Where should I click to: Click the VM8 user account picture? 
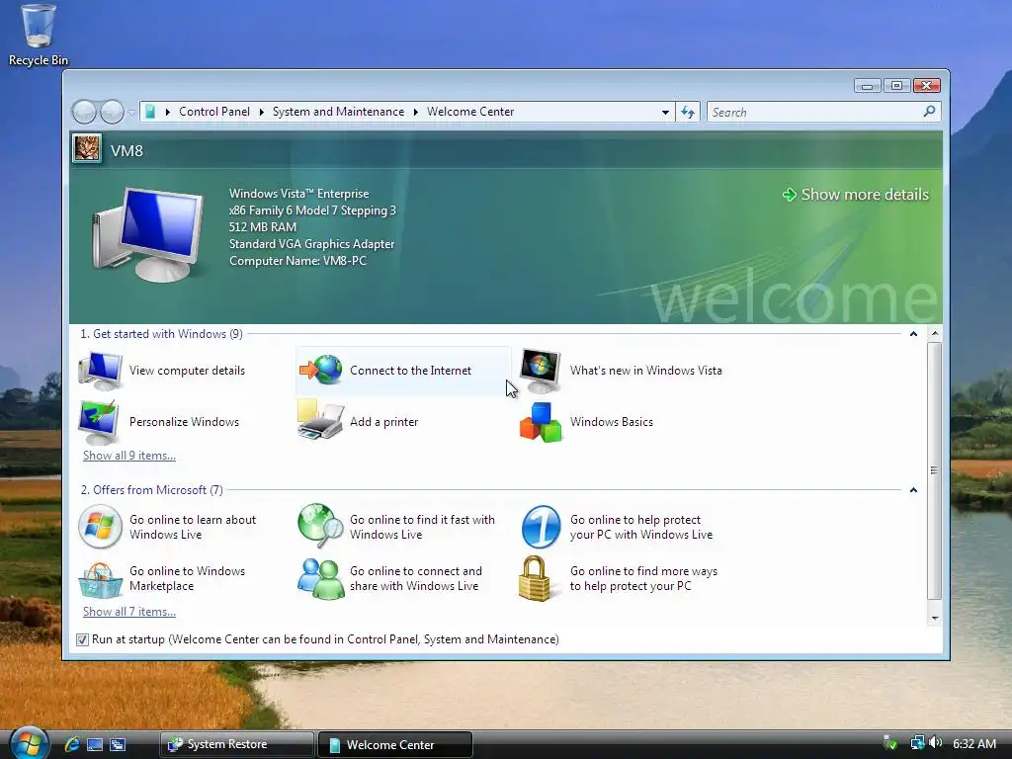pos(87,149)
